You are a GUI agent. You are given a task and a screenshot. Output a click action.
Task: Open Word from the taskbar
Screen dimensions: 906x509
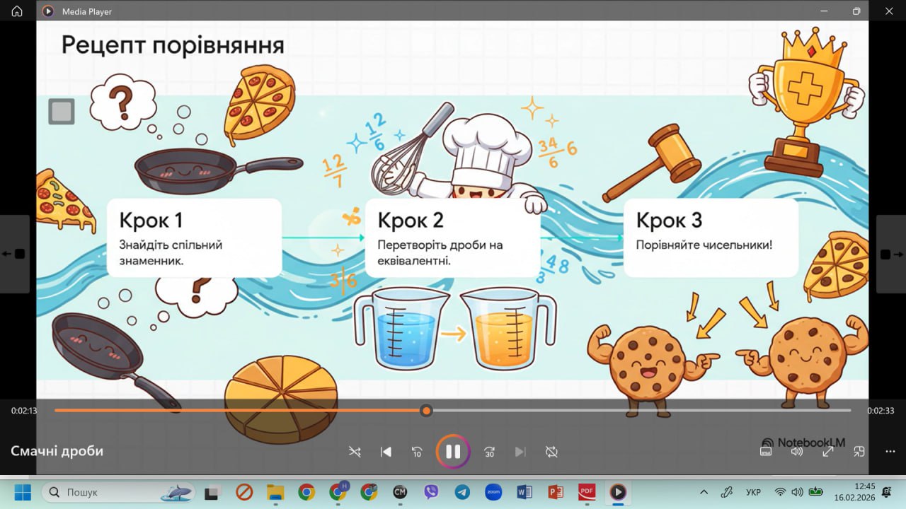point(524,492)
